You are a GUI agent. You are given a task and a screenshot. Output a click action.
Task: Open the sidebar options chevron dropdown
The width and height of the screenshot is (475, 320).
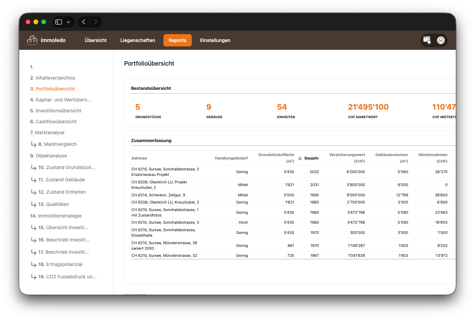[69, 22]
